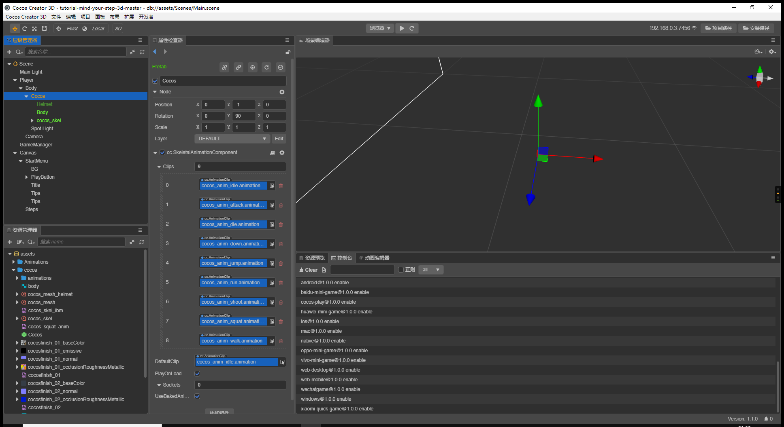Toggle the 3D view mode button

click(118, 29)
